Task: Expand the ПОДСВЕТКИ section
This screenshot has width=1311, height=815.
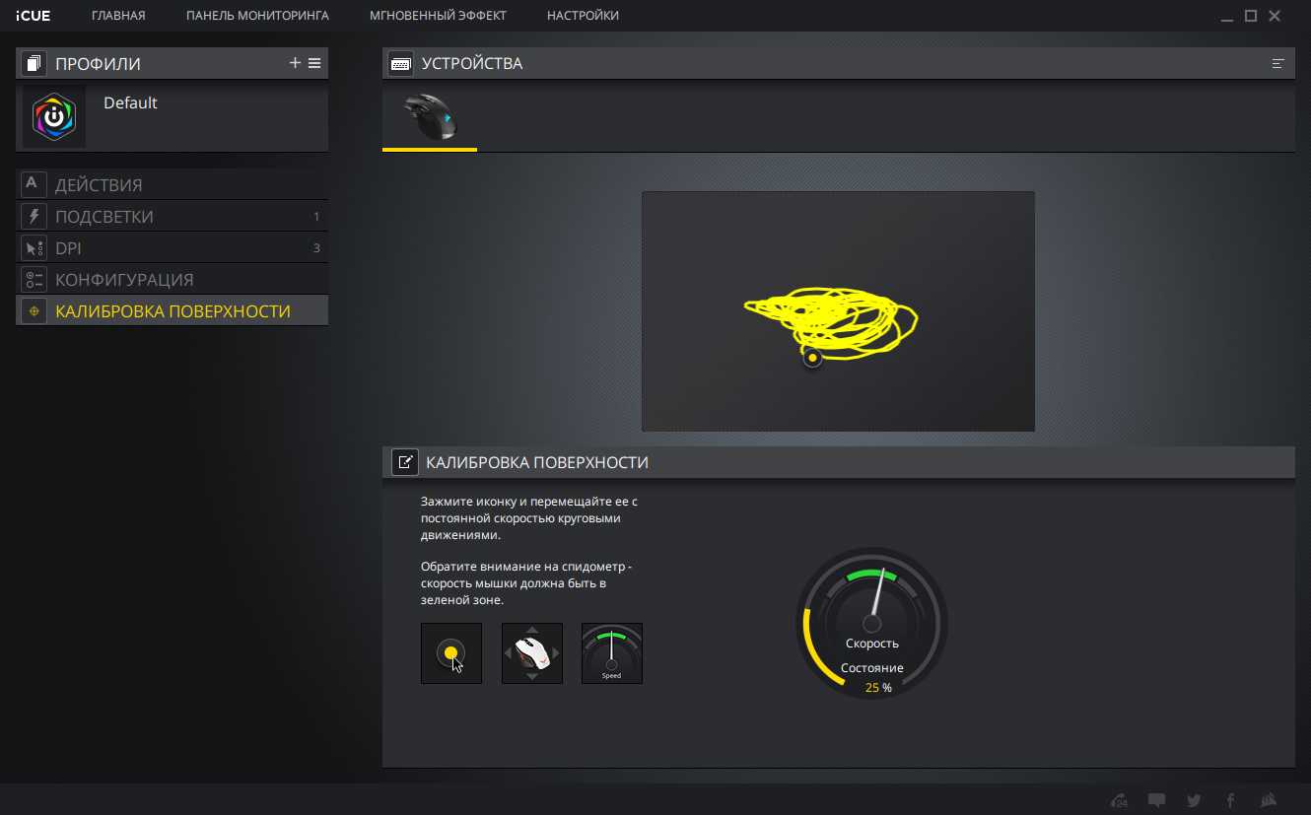Action: pyautogui.click(x=104, y=217)
